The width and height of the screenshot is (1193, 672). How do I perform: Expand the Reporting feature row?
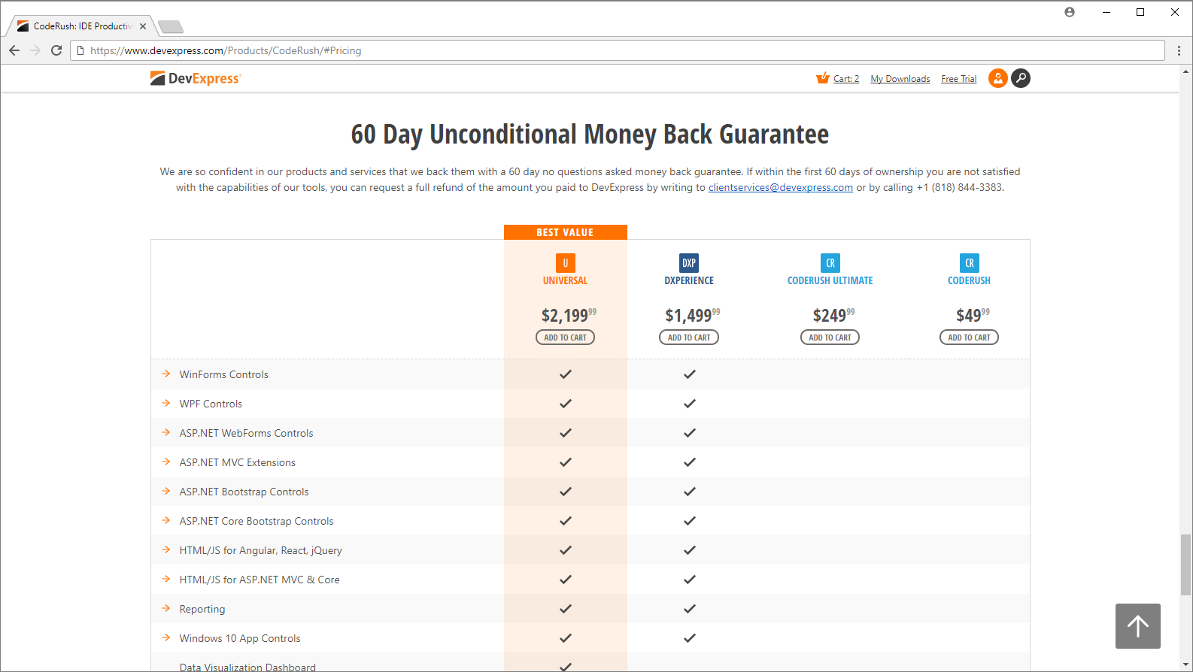tap(202, 609)
